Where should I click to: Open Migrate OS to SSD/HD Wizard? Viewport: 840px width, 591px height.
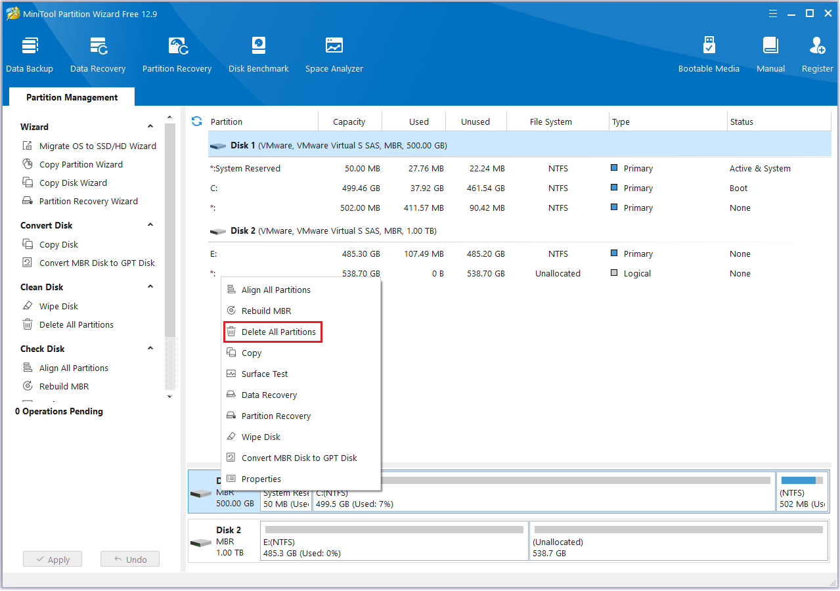pos(97,146)
